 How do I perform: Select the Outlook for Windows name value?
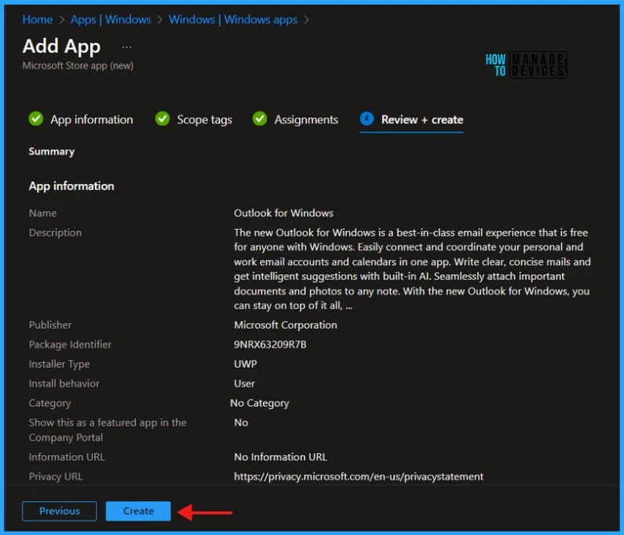283,213
